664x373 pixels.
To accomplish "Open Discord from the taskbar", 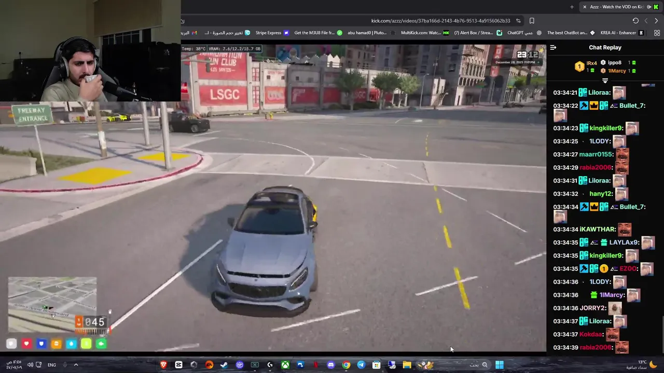I will pyautogui.click(x=331, y=365).
